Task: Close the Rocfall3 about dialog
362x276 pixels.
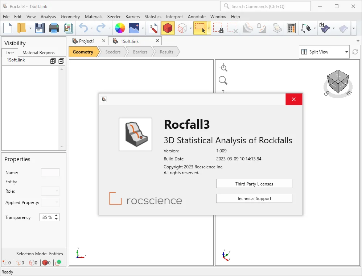Action: (x=294, y=99)
